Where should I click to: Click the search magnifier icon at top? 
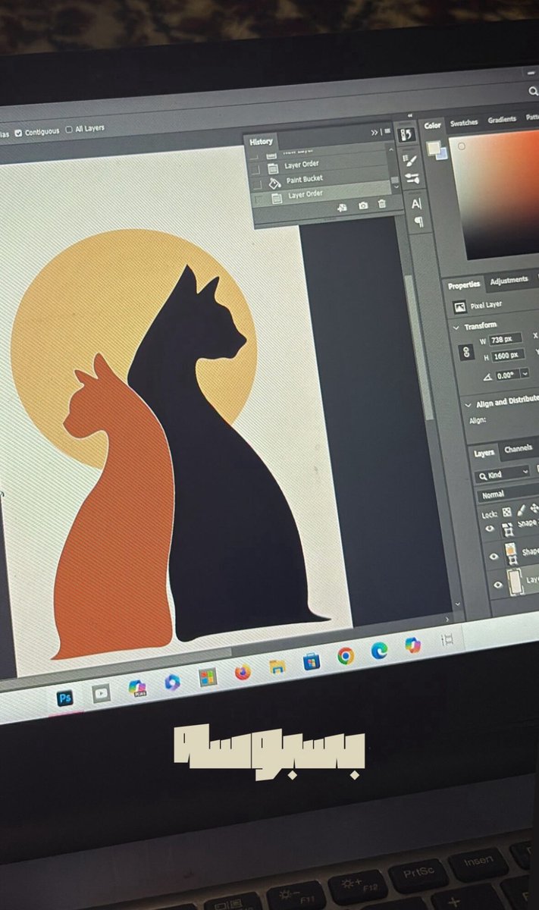[x=533, y=90]
